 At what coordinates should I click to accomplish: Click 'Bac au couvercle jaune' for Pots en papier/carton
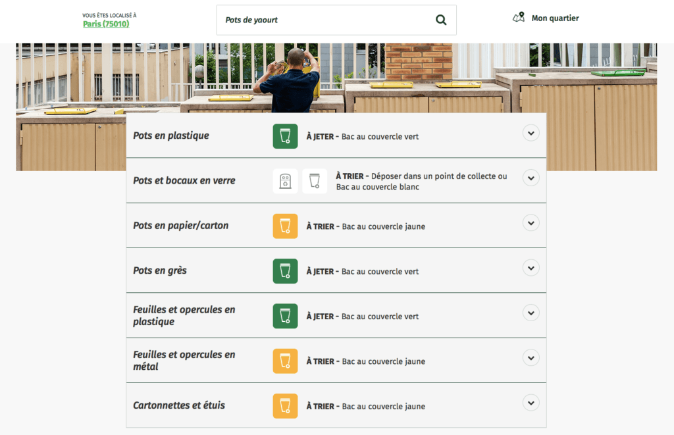[x=384, y=226]
